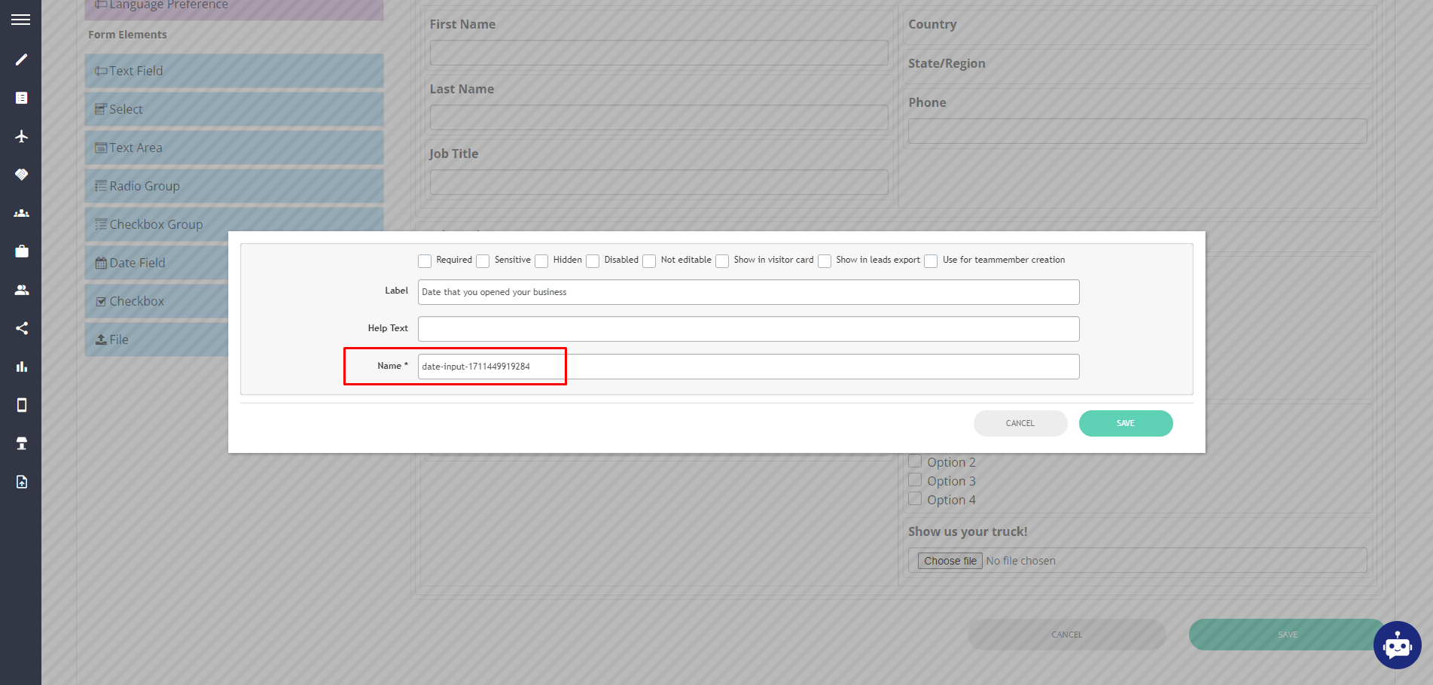Image resolution: width=1433 pixels, height=685 pixels.
Task: Save the date field settings
Action: (x=1125, y=423)
